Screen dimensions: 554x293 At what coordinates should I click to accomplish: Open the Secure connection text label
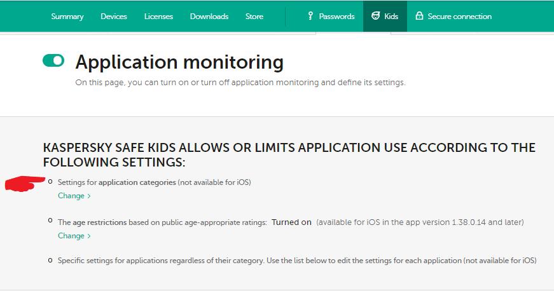pos(459,17)
